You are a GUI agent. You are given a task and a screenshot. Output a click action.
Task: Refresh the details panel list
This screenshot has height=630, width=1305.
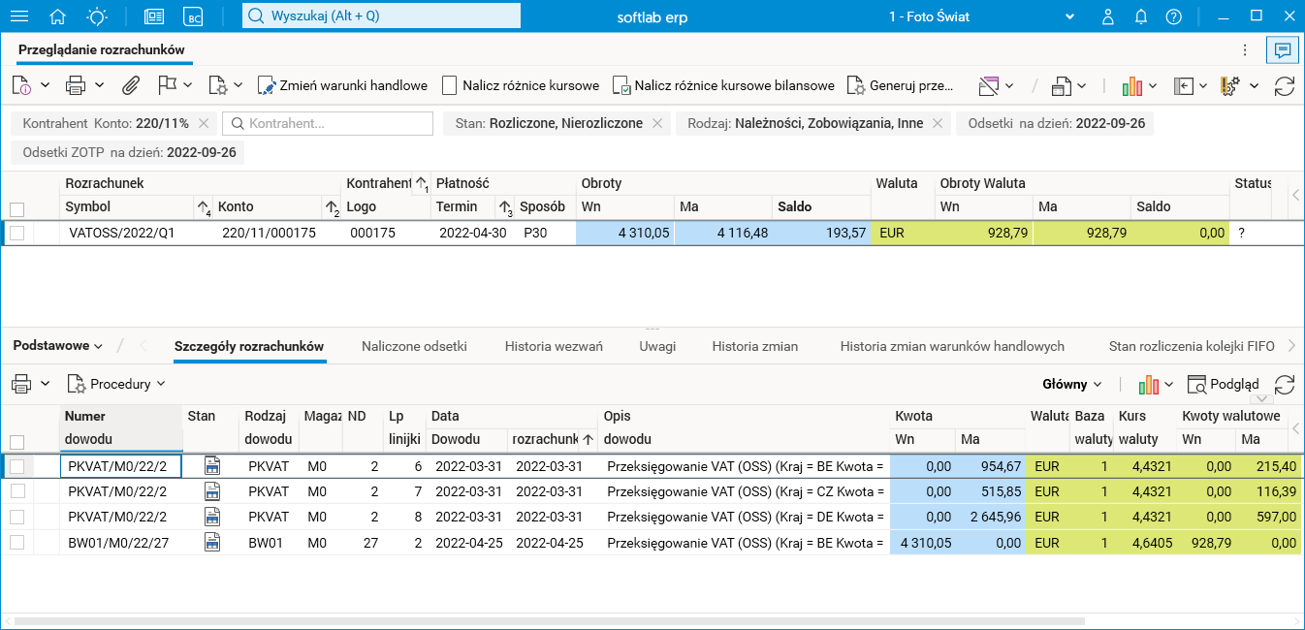(x=1285, y=384)
